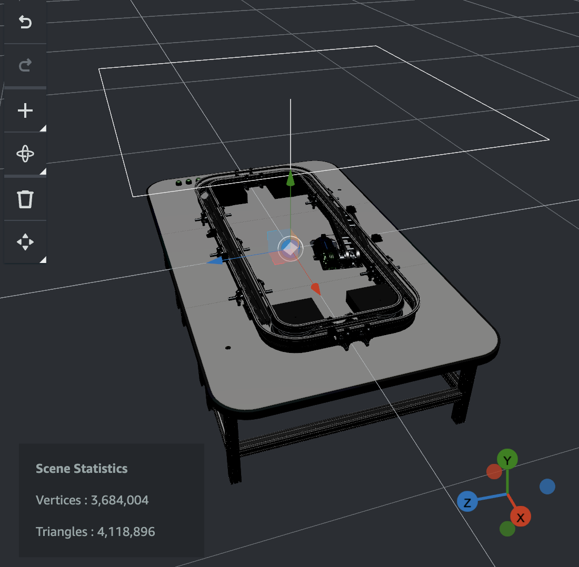Viewport: 579px width, 567px height.
Task: Expand the Add tool corner flyout triangle
Action: 44,128
